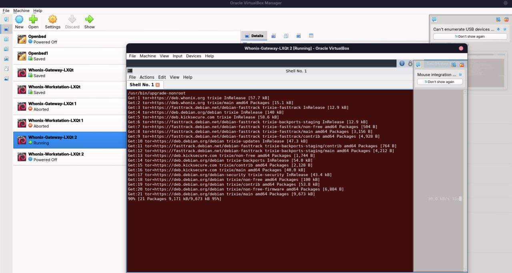Click order toggle icon in Manager notification center
Viewport: 512px width, 273px height.
(x=498, y=19)
